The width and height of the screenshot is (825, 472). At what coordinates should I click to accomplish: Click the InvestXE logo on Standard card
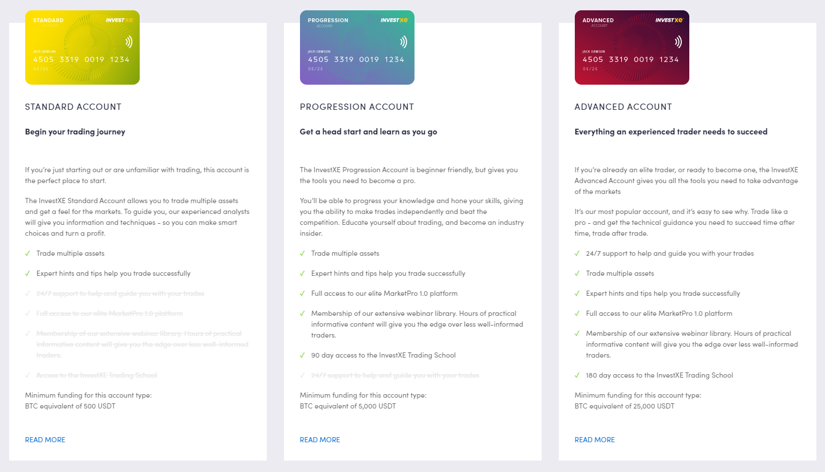click(120, 20)
